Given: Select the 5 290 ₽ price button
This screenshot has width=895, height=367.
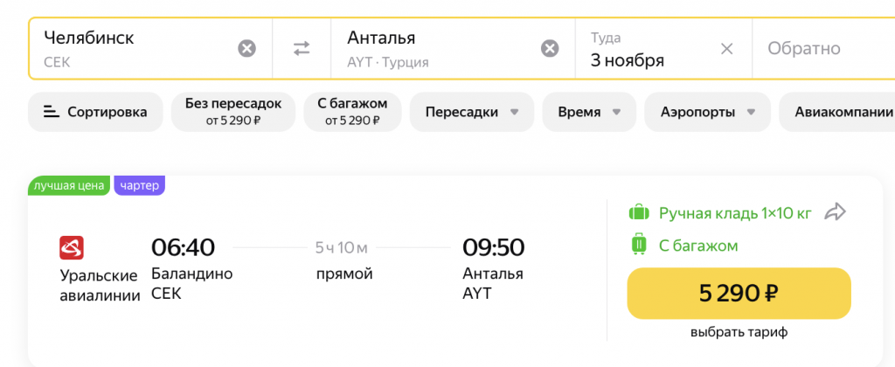Looking at the screenshot, I should pos(739,294).
